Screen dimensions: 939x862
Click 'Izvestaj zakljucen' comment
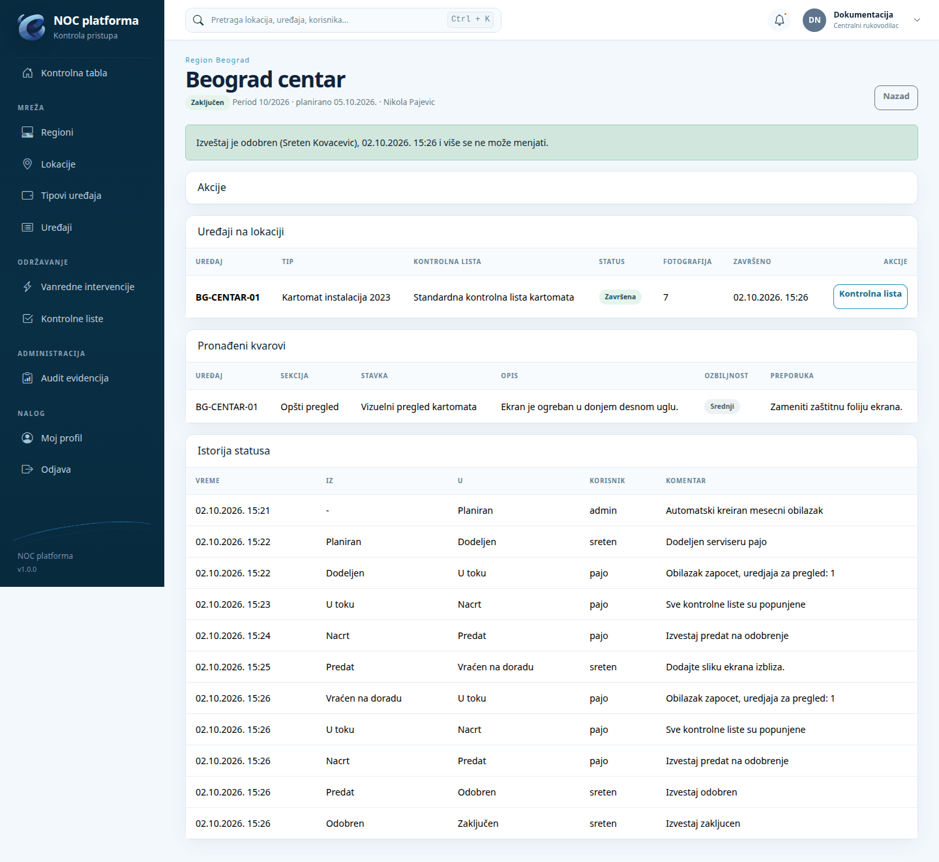[703, 824]
